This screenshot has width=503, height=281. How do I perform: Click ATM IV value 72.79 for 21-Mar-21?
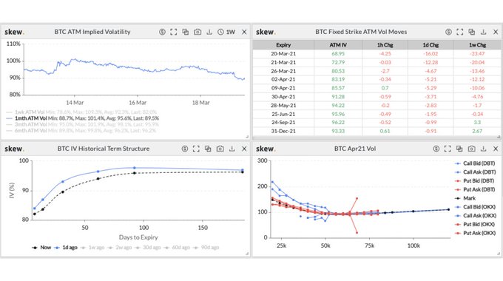click(338, 62)
